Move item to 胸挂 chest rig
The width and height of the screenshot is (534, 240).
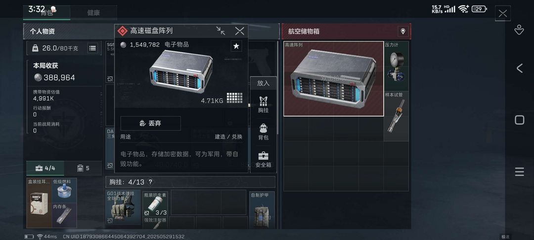pyautogui.click(x=263, y=104)
